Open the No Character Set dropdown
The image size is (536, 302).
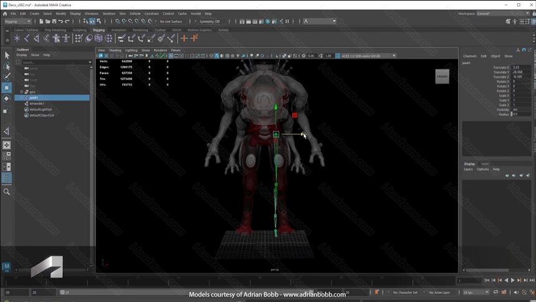[x=405, y=293]
